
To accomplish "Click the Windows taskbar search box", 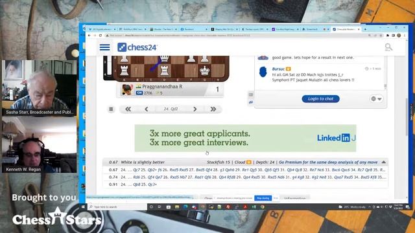I will 117,207.
